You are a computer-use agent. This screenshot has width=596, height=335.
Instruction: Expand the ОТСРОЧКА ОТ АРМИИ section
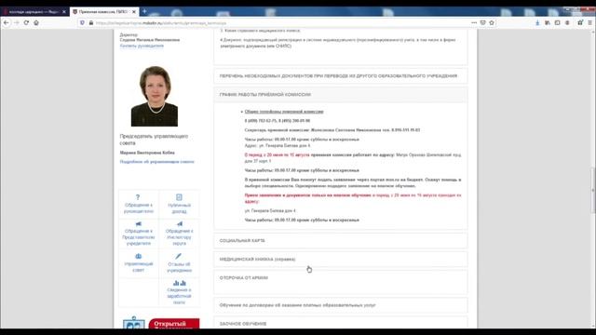click(341, 282)
